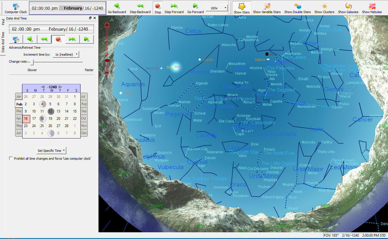Open the 'Increment time by' dropdown
The width and height of the screenshot is (388, 239).
pyautogui.click(x=66, y=55)
